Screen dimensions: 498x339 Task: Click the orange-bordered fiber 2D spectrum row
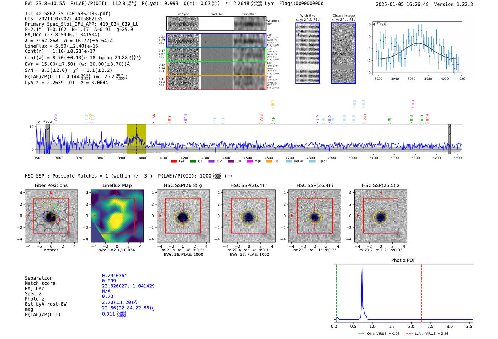coord(216,69)
